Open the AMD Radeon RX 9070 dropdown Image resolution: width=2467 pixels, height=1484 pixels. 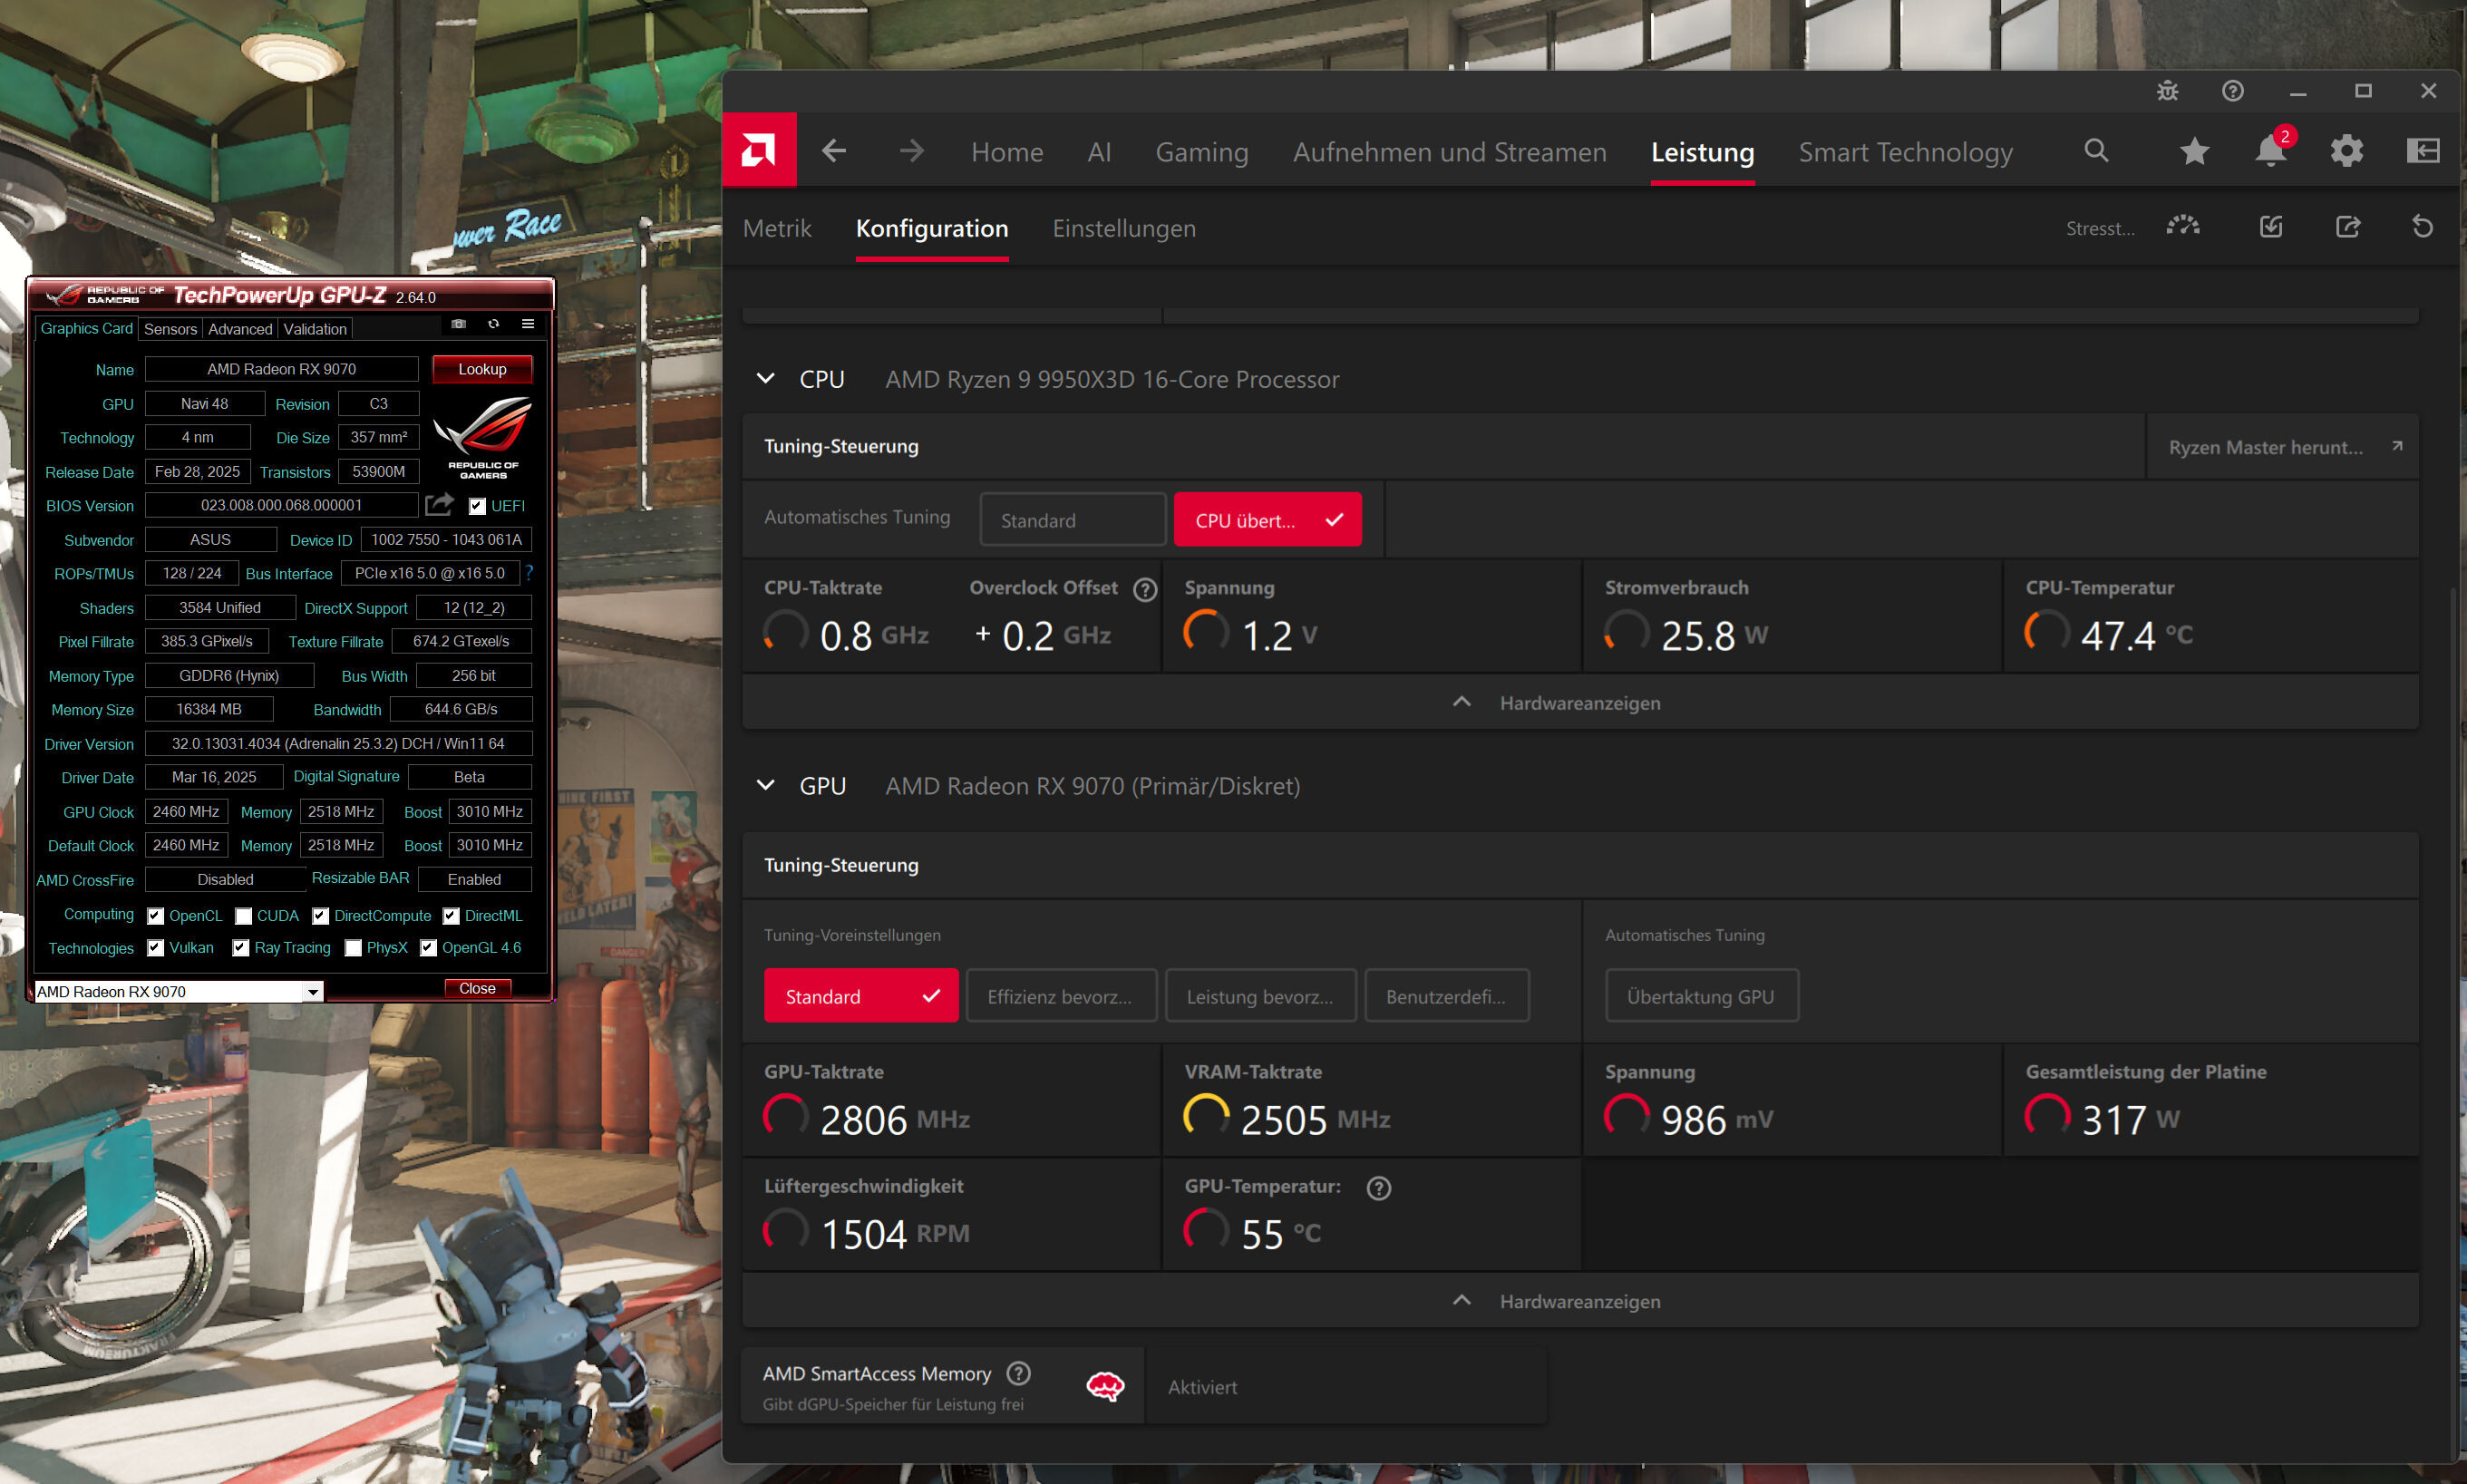click(313, 992)
